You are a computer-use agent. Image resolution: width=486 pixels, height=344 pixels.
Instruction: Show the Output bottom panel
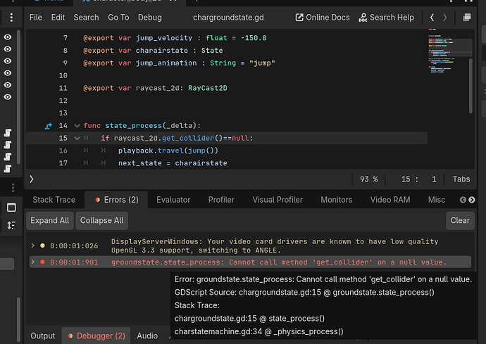coord(42,336)
